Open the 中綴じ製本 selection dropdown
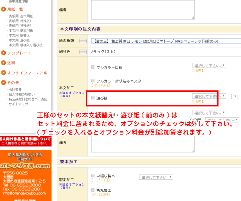 point(156,177)
